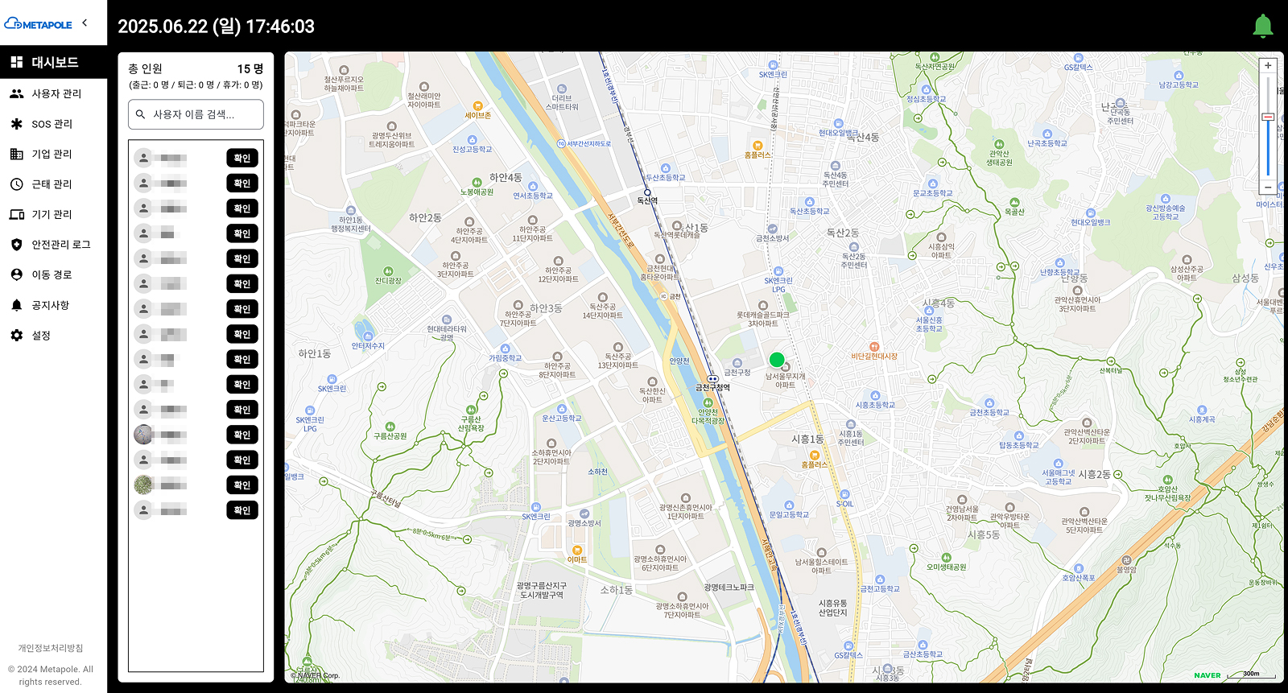Zoom in the map with the plus button
The image size is (1288, 693).
[x=1268, y=66]
